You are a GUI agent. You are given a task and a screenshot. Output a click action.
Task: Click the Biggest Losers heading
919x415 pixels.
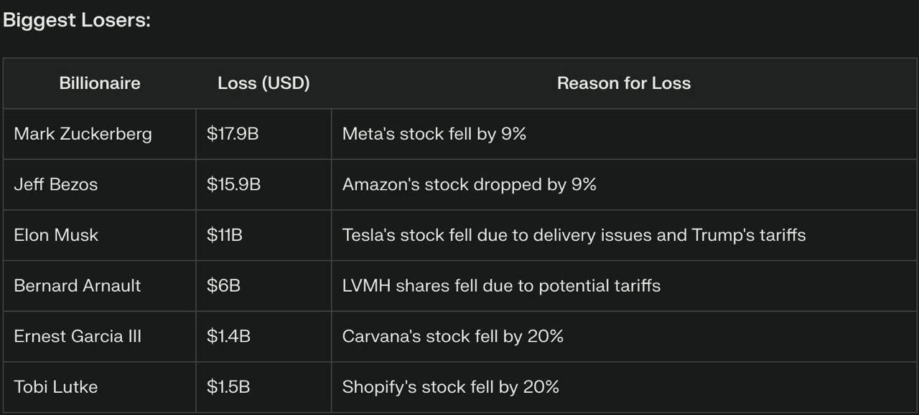(x=77, y=20)
